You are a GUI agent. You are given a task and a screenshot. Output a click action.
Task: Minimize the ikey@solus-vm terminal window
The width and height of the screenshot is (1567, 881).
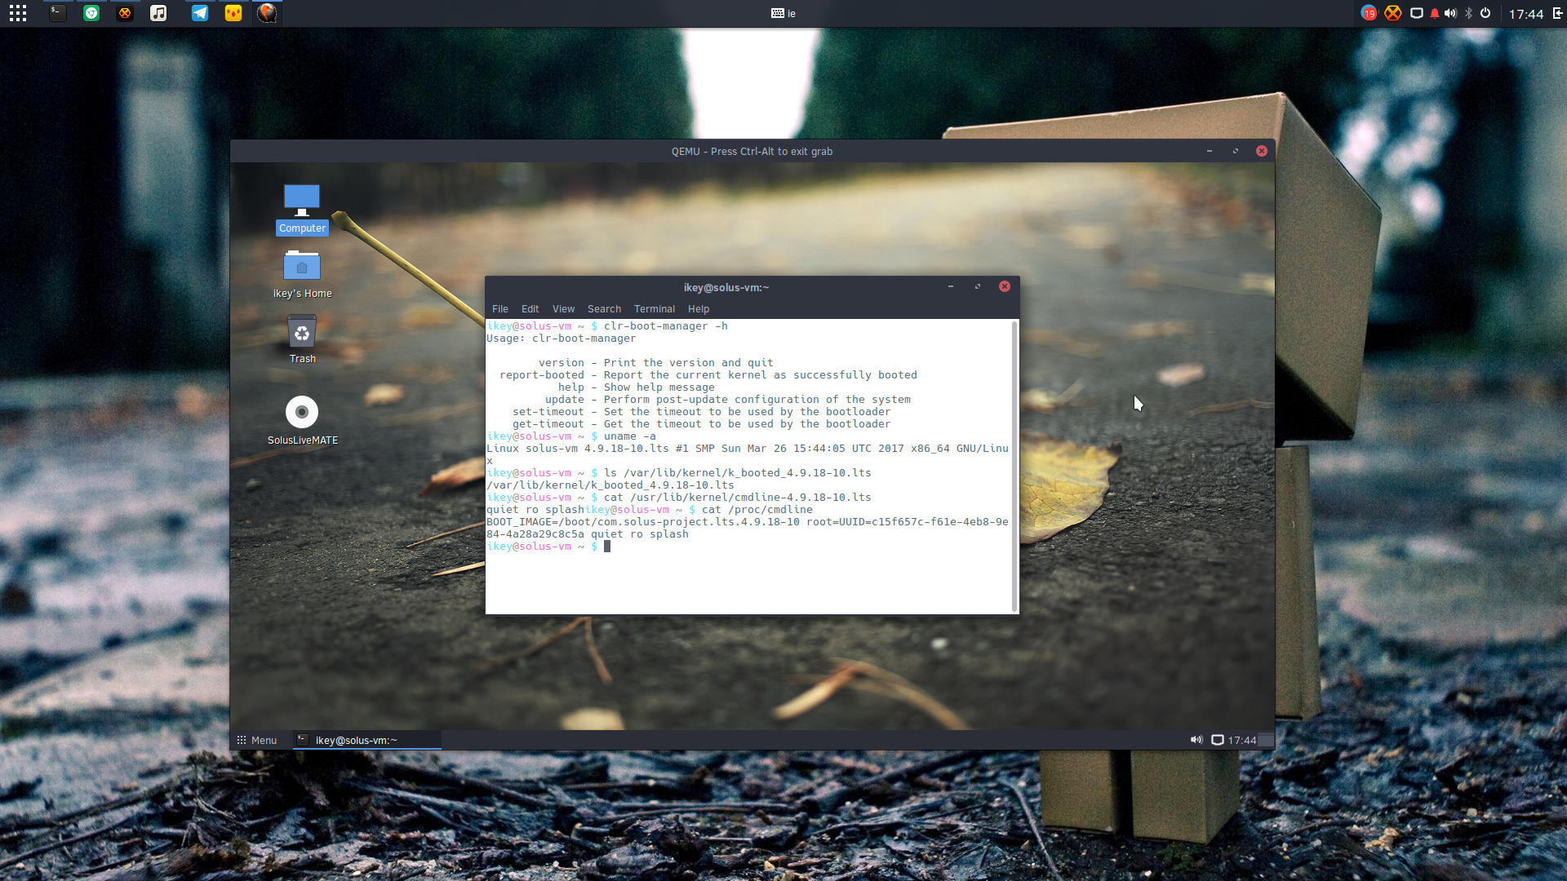[951, 286]
